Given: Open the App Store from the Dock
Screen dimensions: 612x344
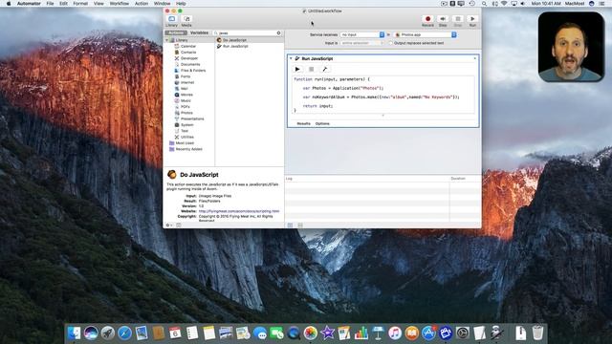Looking at the screenshot, I should coord(428,333).
